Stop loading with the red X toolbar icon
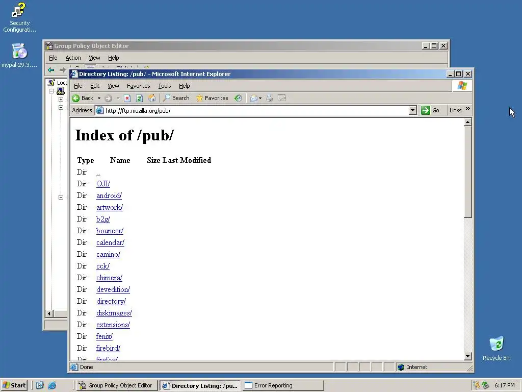The height and width of the screenshot is (392, 522). tap(127, 98)
